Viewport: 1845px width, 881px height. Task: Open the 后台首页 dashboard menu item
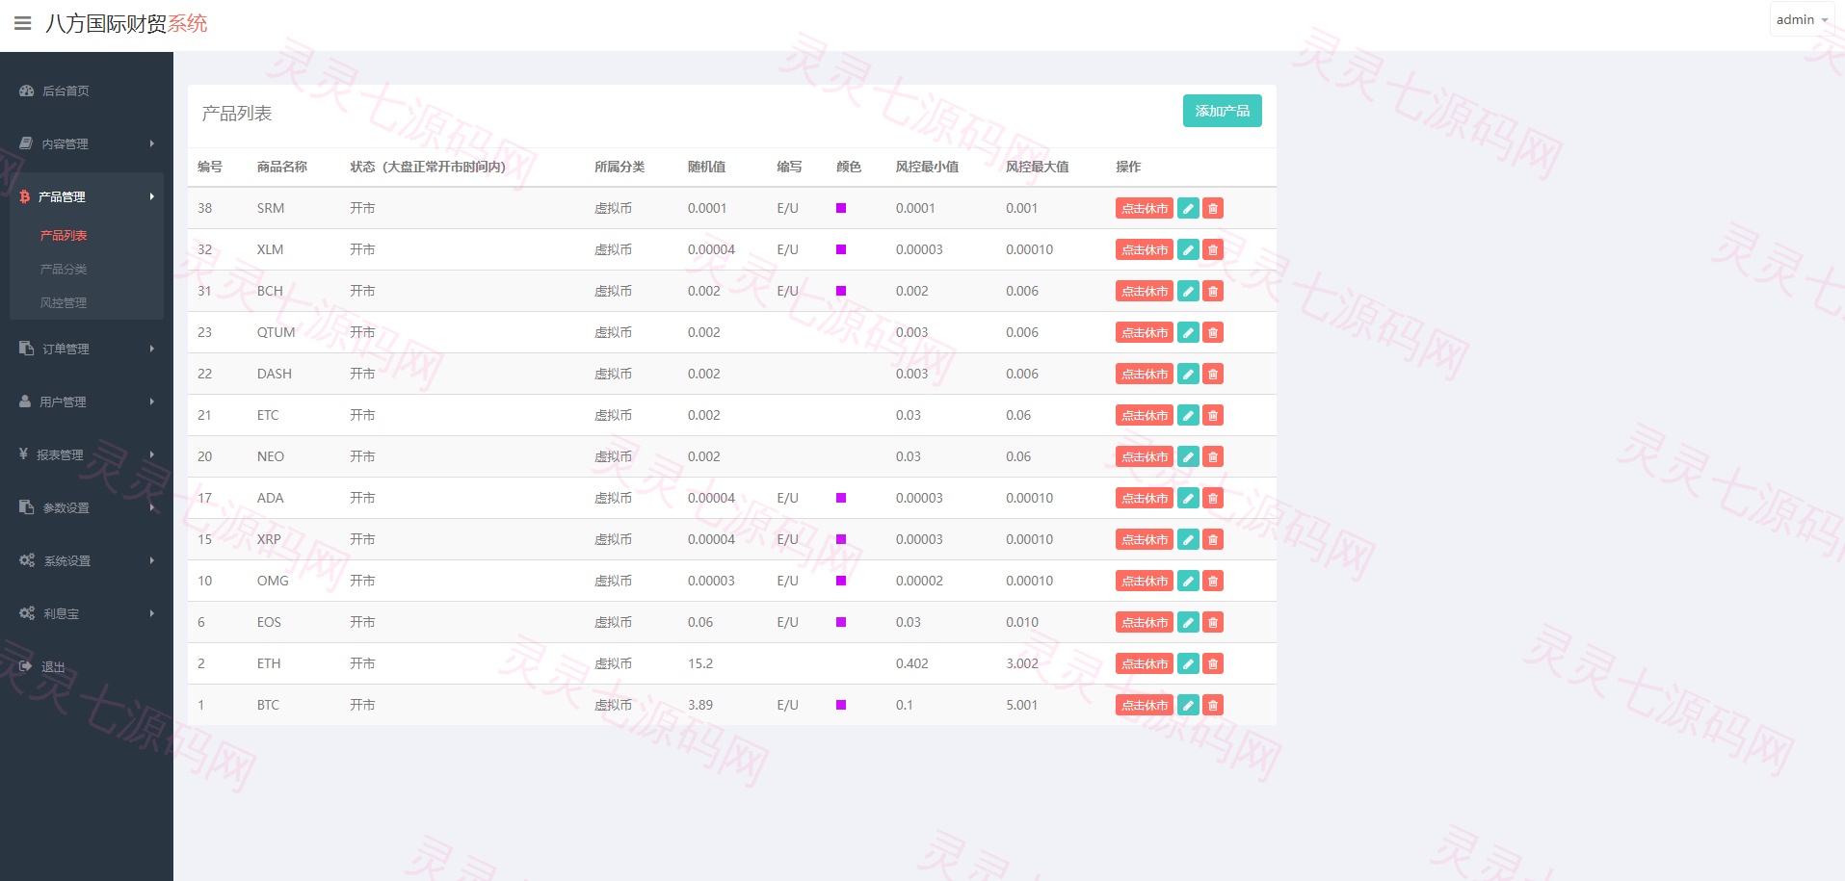(87, 91)
